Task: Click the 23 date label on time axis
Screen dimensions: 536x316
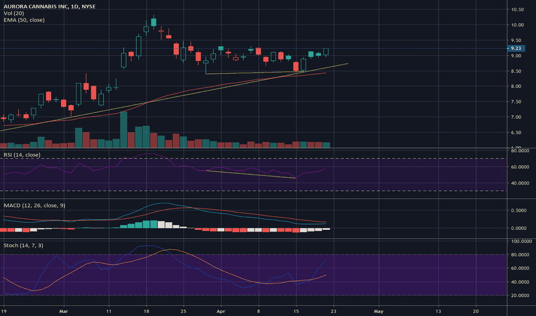Action: (x=334, y=311)
